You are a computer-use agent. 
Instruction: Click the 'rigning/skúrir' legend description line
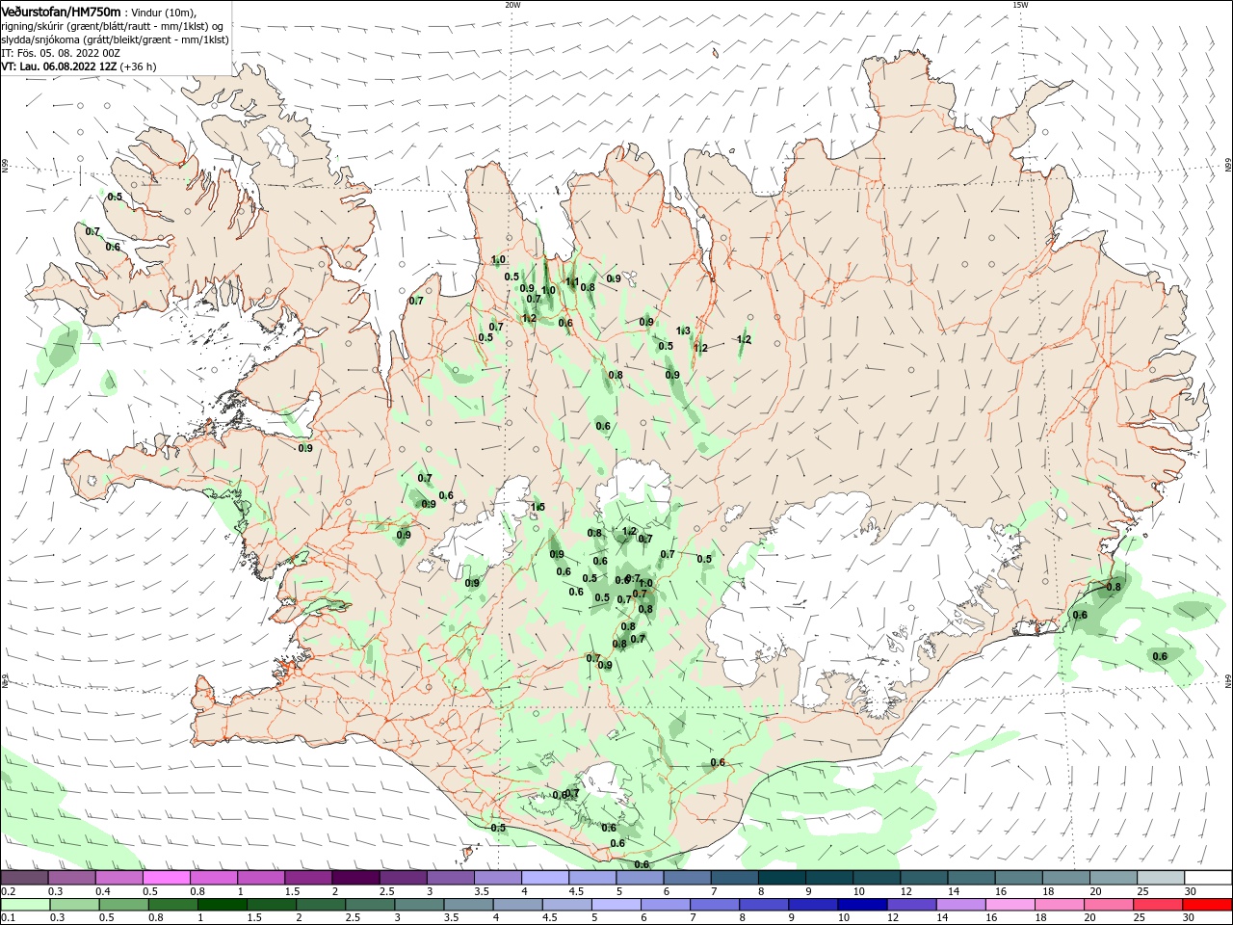click(x=112, y=25)
